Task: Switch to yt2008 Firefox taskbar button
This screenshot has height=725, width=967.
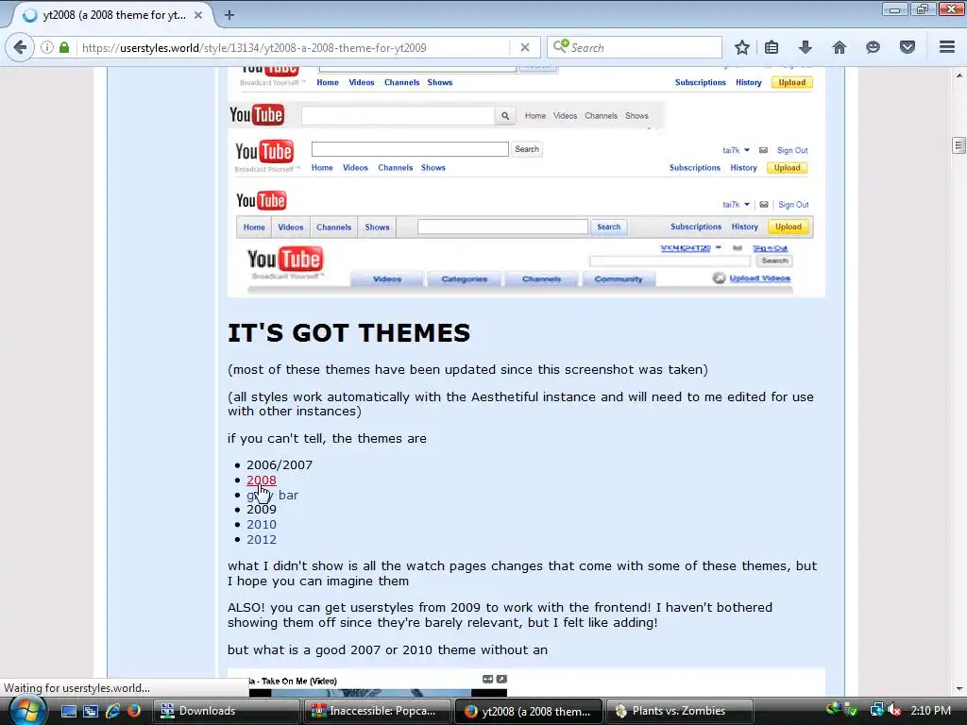Action: click(529, 711)
